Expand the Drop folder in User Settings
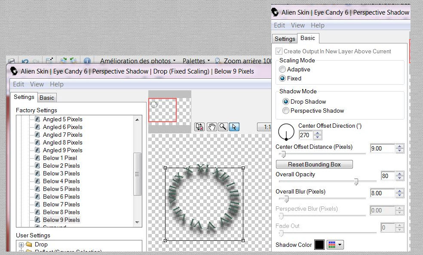 [21, 245]
